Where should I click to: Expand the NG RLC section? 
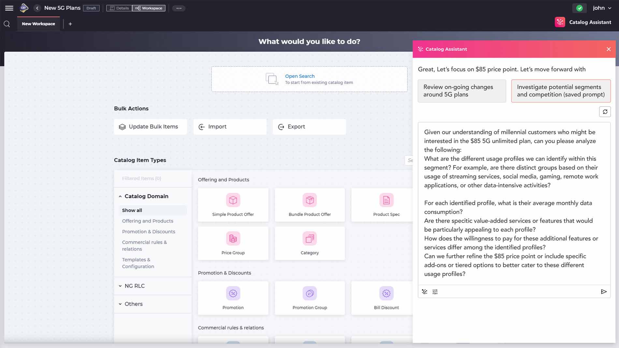coord(120,286)
